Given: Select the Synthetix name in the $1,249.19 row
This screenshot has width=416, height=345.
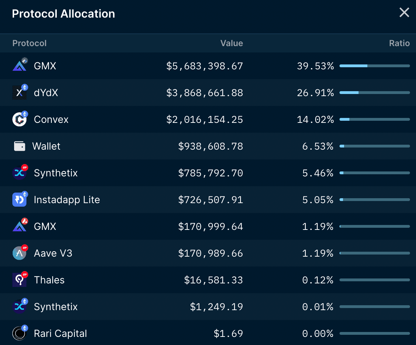Looking at the screenshot, I should (x=56, y=307).
